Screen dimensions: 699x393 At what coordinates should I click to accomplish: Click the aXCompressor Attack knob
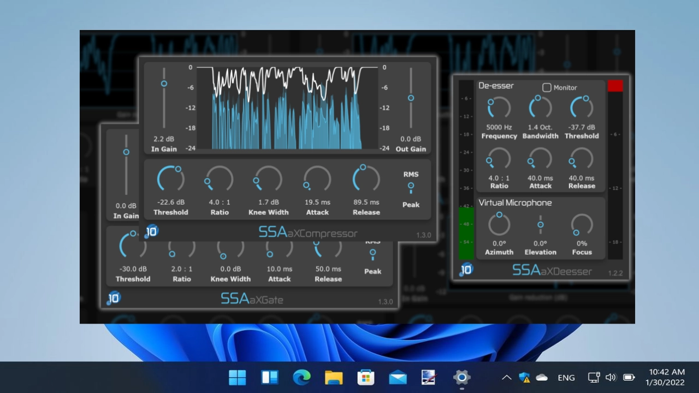point(317,179)
